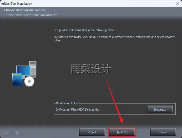182x138 pixels.
Task: Click the computer and disc setup icon
Action: (24, 74)
